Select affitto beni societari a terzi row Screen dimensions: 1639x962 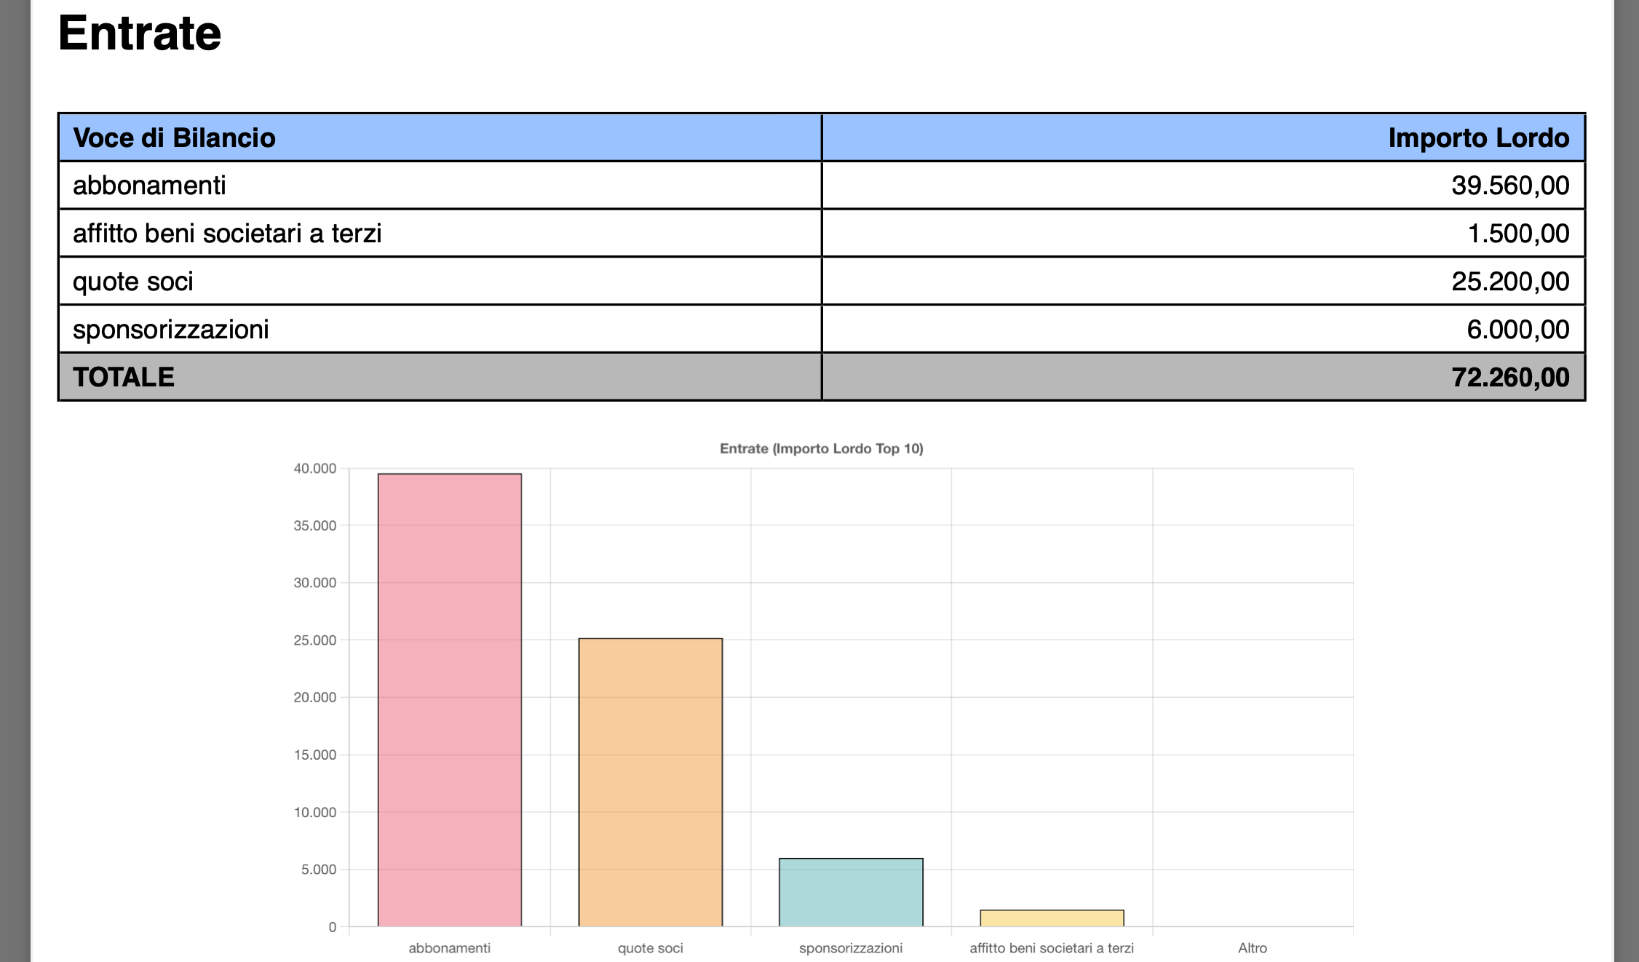[x=227, y=234]
